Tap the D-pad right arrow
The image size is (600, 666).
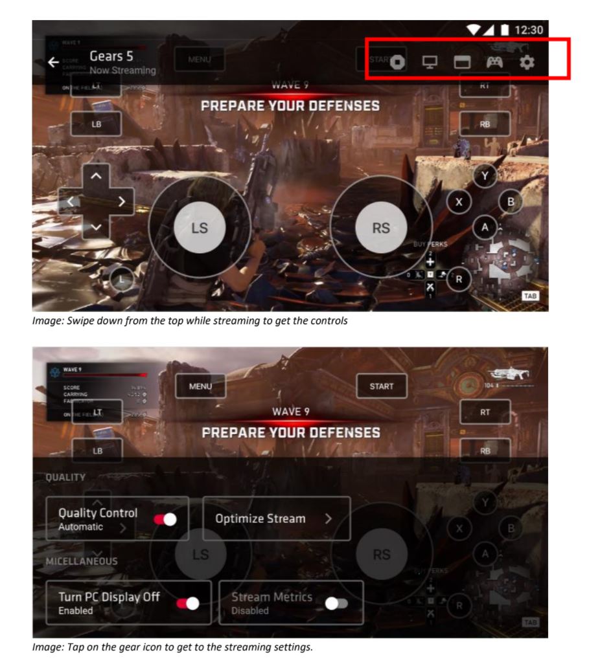tap(122, 201)
